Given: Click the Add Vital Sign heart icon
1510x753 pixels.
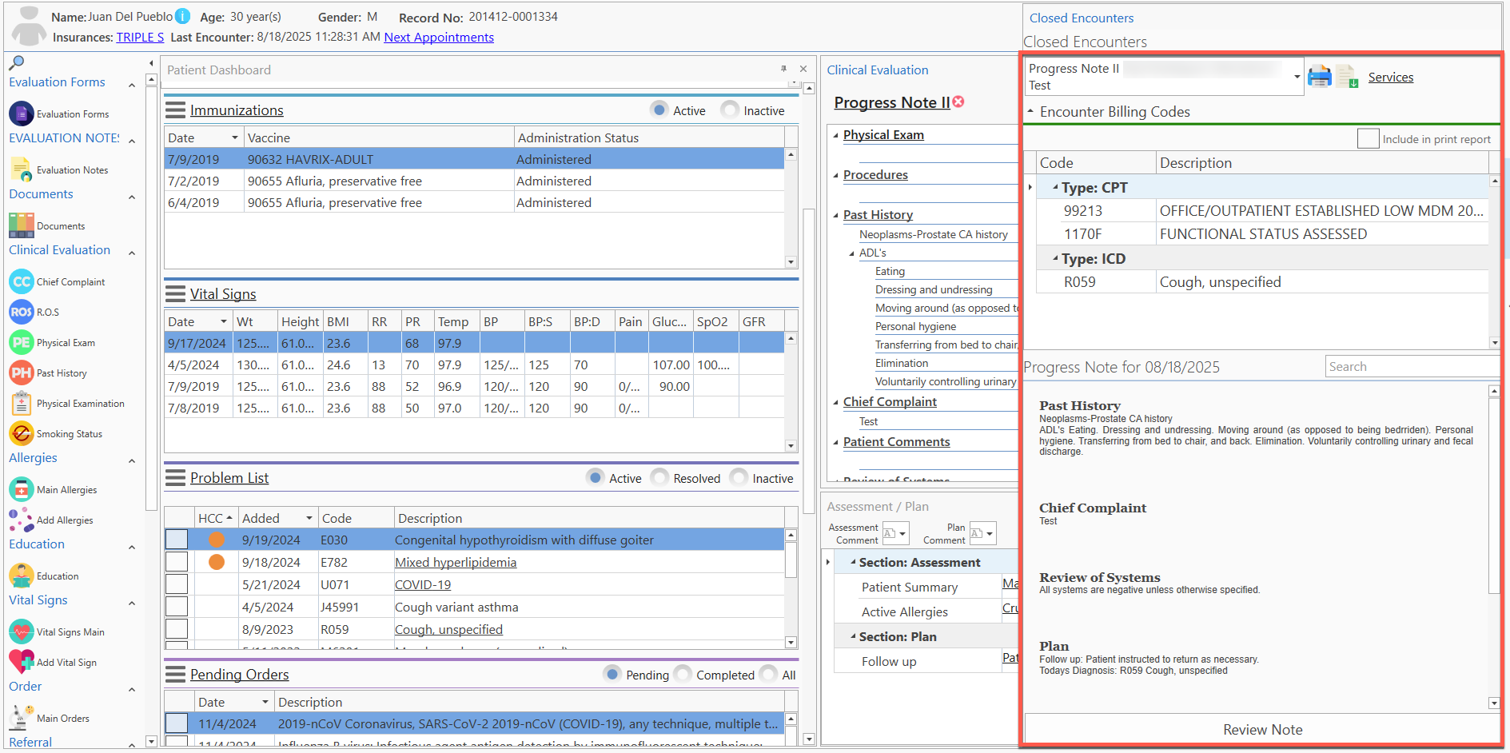Looking at the screenshot, I should [x=22, y=662].
